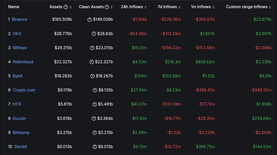Screen dimensions: 277x155
Task: Select Crypto.com 1m inflow -$388.41m
Action: pos(205,90)
